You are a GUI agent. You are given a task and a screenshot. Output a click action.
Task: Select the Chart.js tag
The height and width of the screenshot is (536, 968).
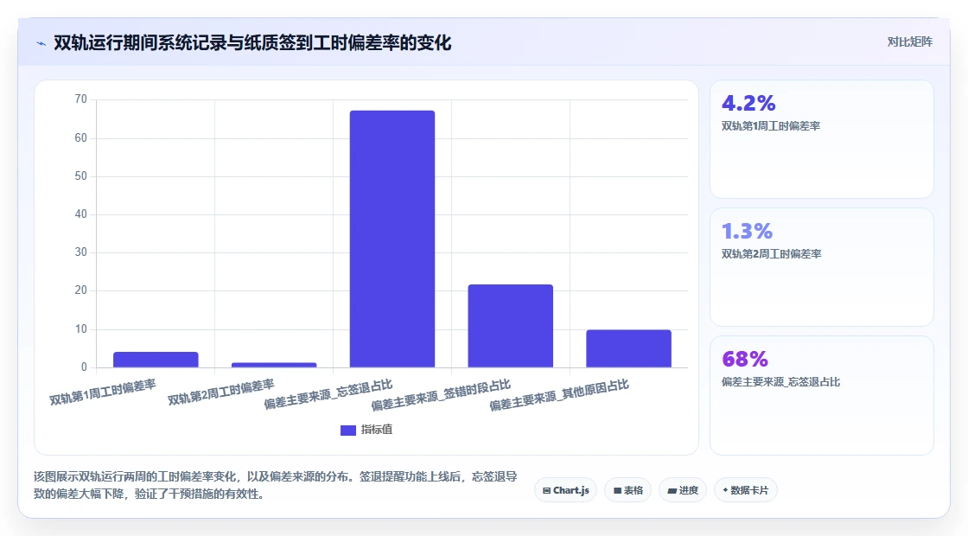click(x=565, y=490)
